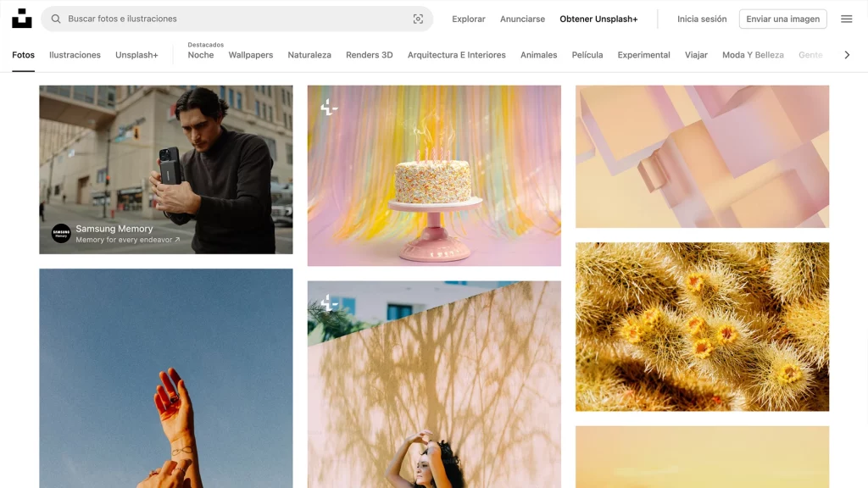Follow the Memory for every endeavor link
Image resolution: width=868 pixels, height=488 pixels.
[x=127, y=240]
